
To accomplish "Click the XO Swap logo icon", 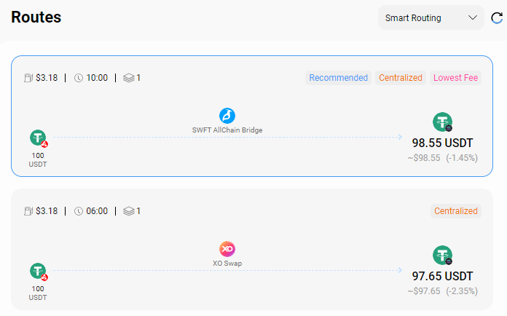I will 227,249.
